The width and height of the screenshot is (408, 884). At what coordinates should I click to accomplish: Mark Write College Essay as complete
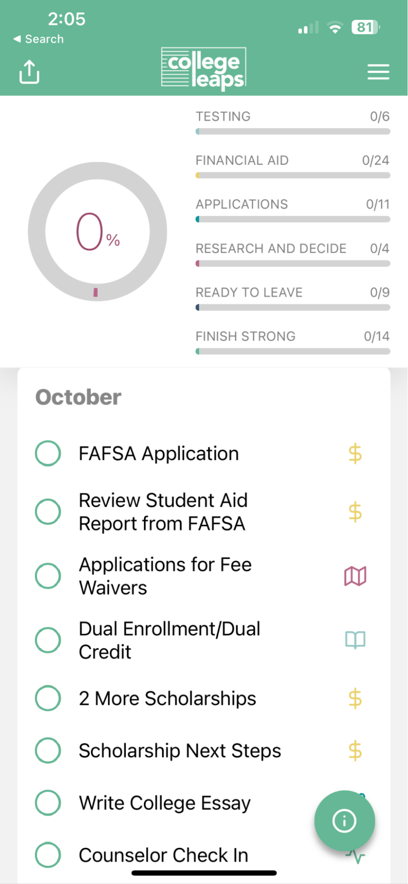tap(48, 803)
